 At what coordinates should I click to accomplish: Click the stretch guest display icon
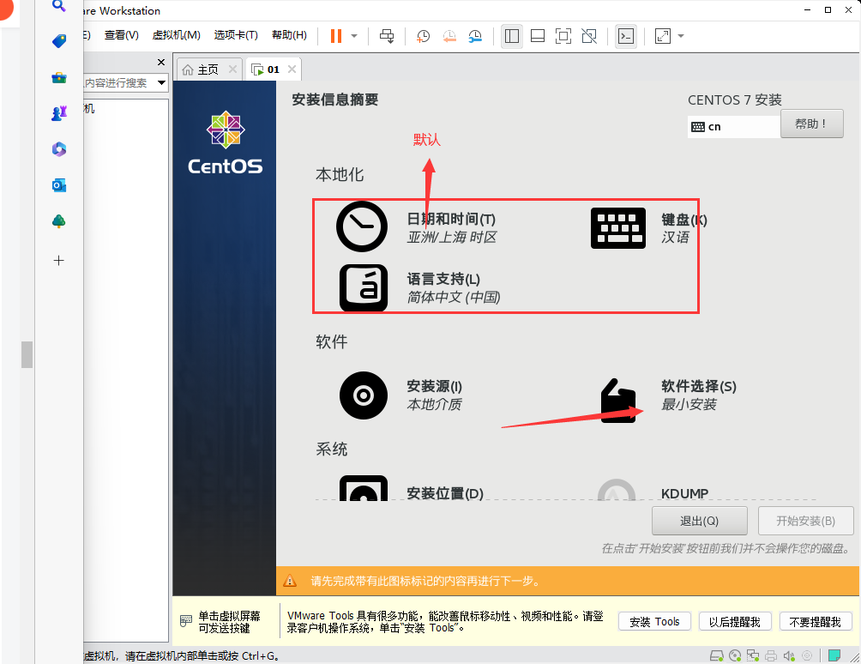click(663, 36)
